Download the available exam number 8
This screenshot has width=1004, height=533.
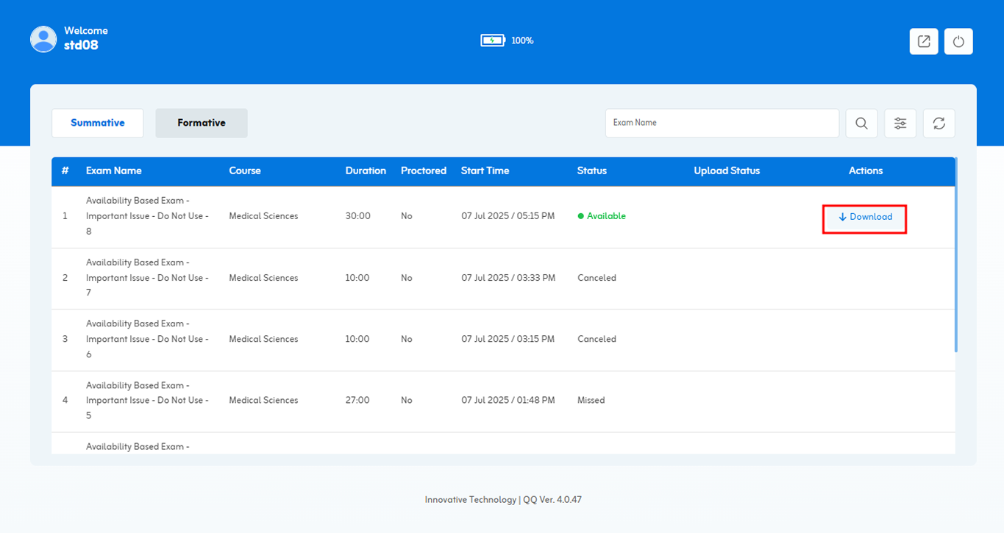point(865,217)
